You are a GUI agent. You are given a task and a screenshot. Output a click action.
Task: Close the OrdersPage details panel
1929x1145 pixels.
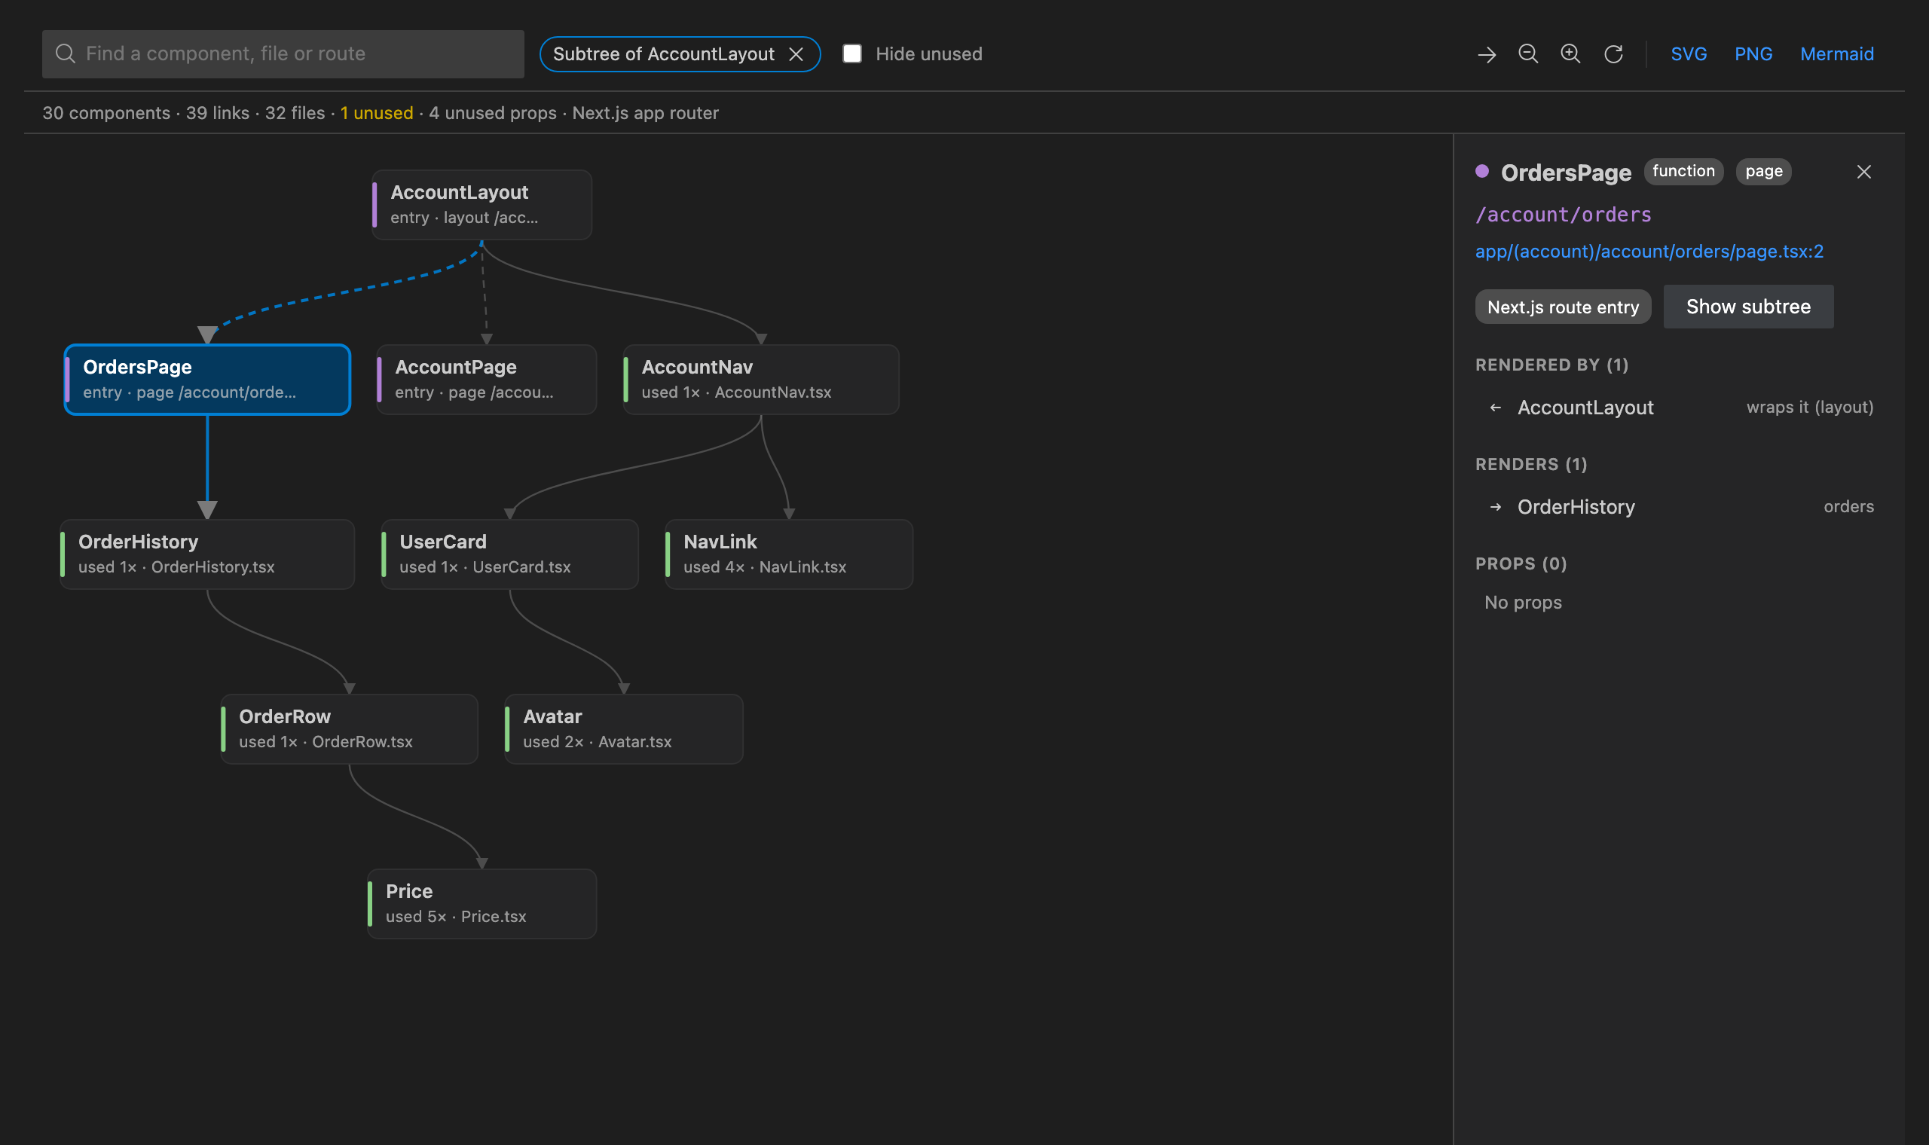click(1863, 172)
